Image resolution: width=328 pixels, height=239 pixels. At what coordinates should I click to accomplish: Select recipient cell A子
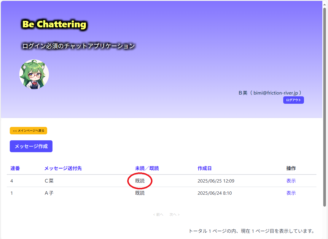point(49,193)
